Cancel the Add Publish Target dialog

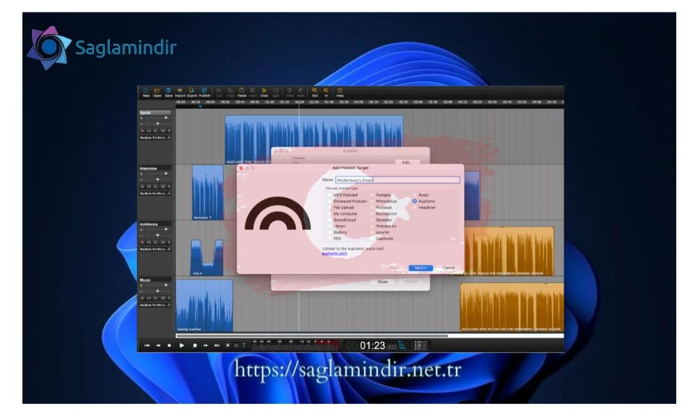tap(448, 268)
